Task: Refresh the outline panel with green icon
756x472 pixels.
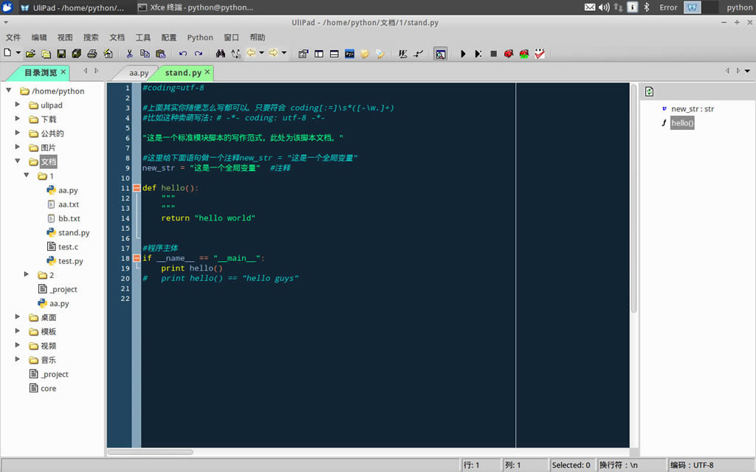Action: [x=649, y=91]
